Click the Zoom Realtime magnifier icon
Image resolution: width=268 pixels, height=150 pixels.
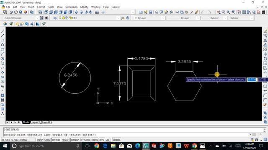pos(224,12)
